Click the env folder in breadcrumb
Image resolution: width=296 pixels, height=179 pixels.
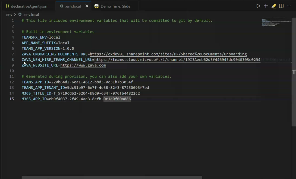pos(9,14)
